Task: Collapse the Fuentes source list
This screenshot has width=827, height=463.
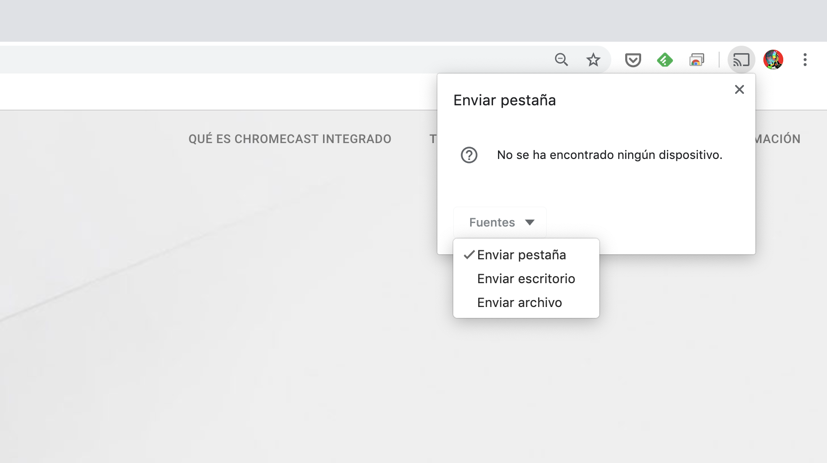Action: pos(499,222)
